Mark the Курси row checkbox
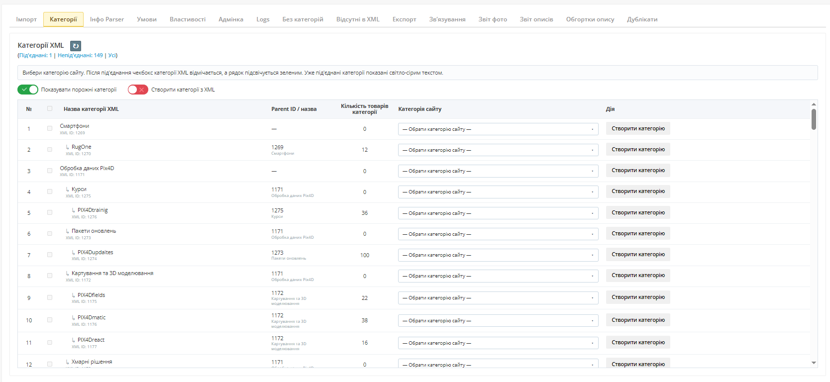 point(50,191)
